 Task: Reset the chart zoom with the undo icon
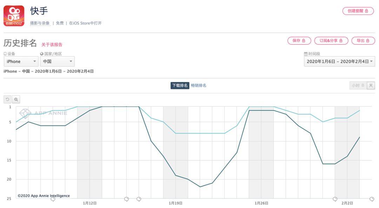point(7,99)
